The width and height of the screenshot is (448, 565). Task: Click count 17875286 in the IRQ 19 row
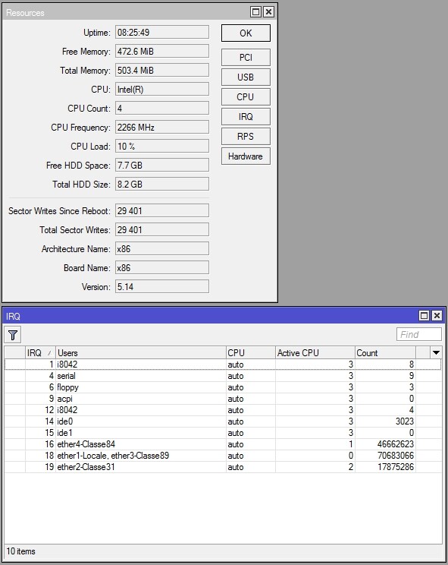[396, 467]
